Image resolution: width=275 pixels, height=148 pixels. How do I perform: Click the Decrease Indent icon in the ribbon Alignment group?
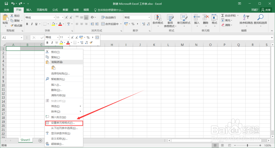(92, 24)
